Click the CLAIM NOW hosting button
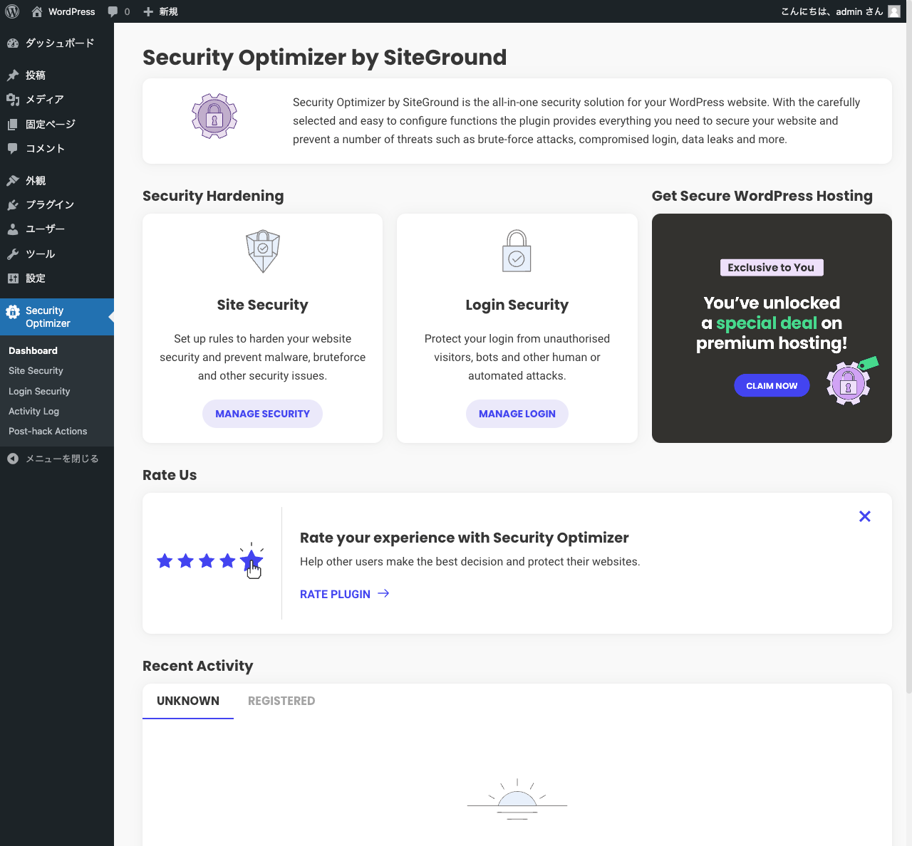 pyautogui.click(x=772, y=385)
